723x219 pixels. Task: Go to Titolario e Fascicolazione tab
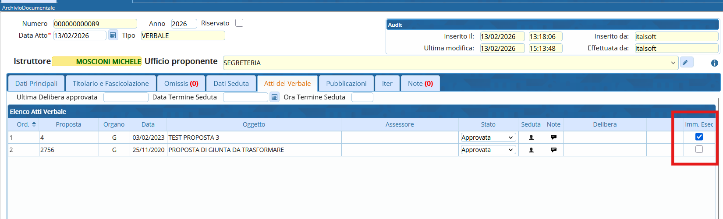[x=110, y=84]
